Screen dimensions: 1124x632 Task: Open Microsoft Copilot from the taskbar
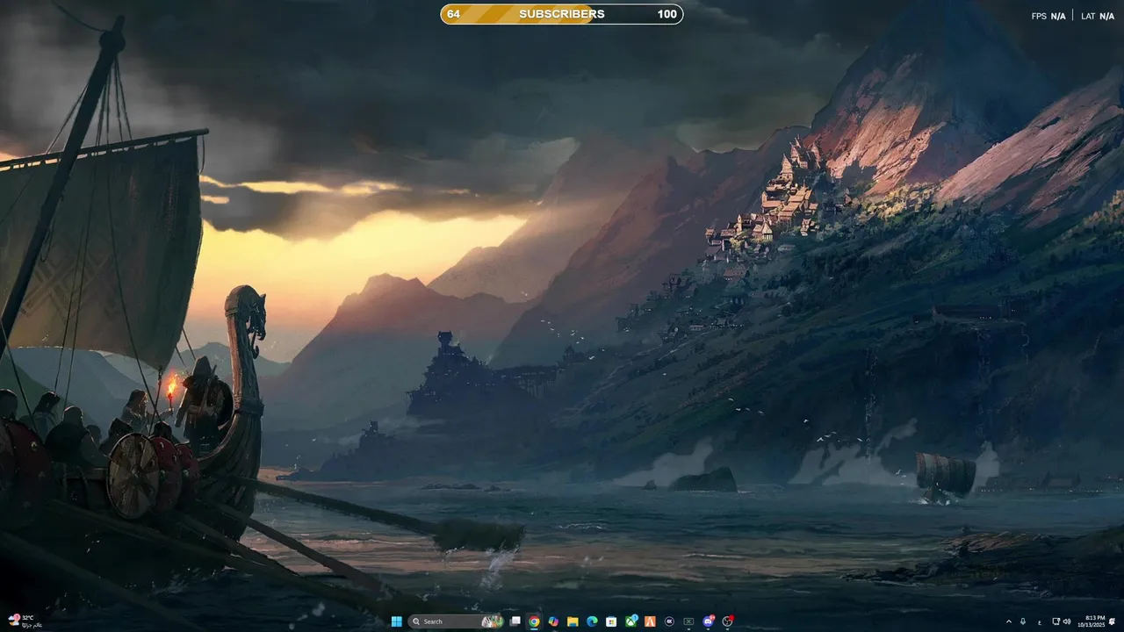(553, 621)
